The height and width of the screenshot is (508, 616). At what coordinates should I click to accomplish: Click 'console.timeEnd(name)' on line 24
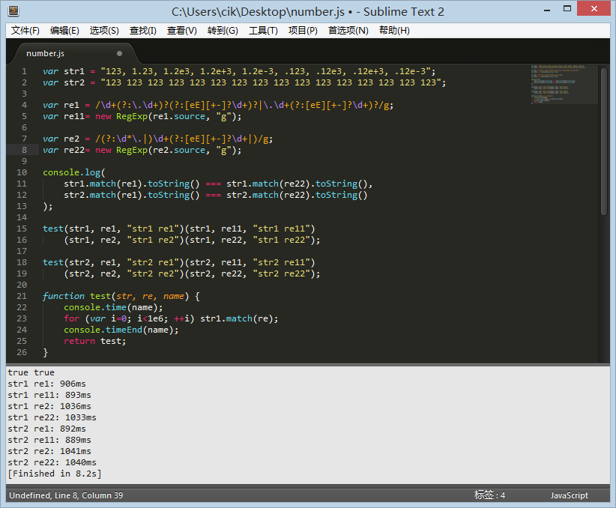118,330
